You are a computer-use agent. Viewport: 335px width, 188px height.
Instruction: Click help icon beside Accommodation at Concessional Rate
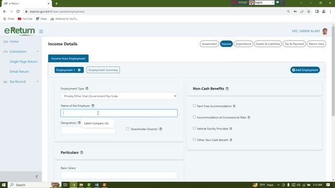pos(249,118)
